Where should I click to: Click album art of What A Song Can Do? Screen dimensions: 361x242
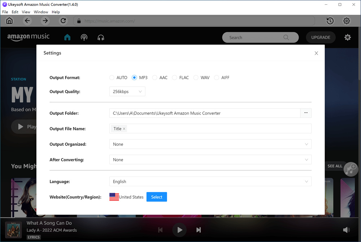(x=14, y=230)
